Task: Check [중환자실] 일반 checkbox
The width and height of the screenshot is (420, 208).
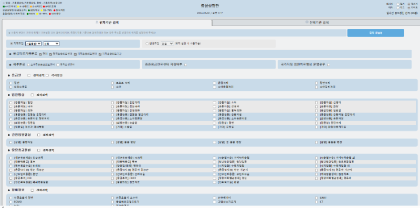Action: (10, 103)
